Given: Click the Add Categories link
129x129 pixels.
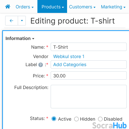Looking at the screenshot, I should click(x=70, y=64).
